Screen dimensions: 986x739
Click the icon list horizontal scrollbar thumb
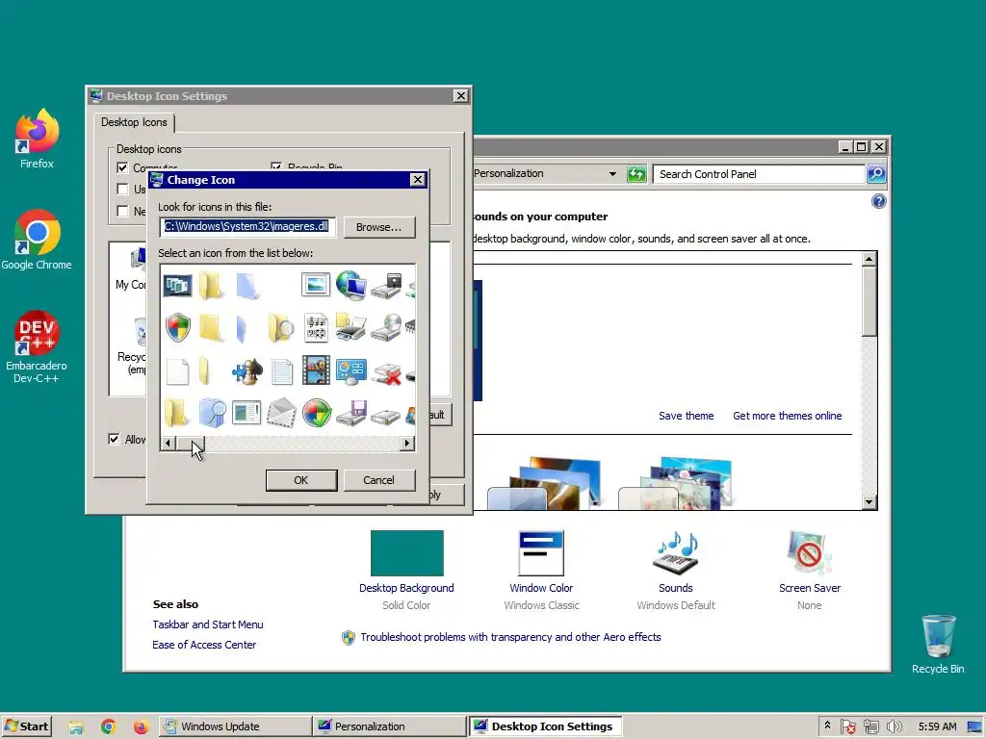point(190,443)
